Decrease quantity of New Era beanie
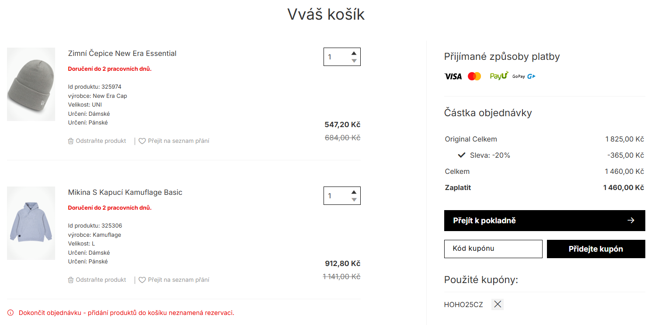The width and height of the screenshot is (651, 325). (x=354, y=61)
